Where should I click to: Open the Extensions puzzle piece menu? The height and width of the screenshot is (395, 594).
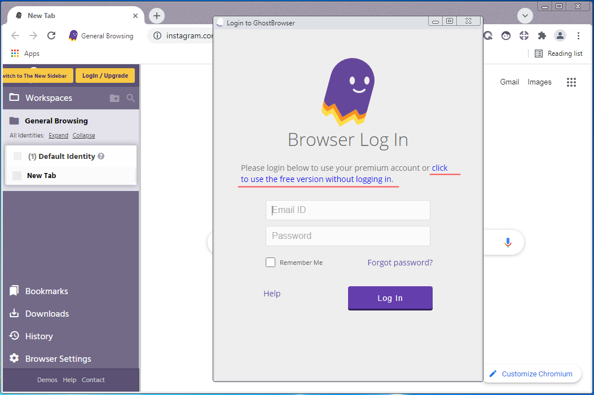542,35
